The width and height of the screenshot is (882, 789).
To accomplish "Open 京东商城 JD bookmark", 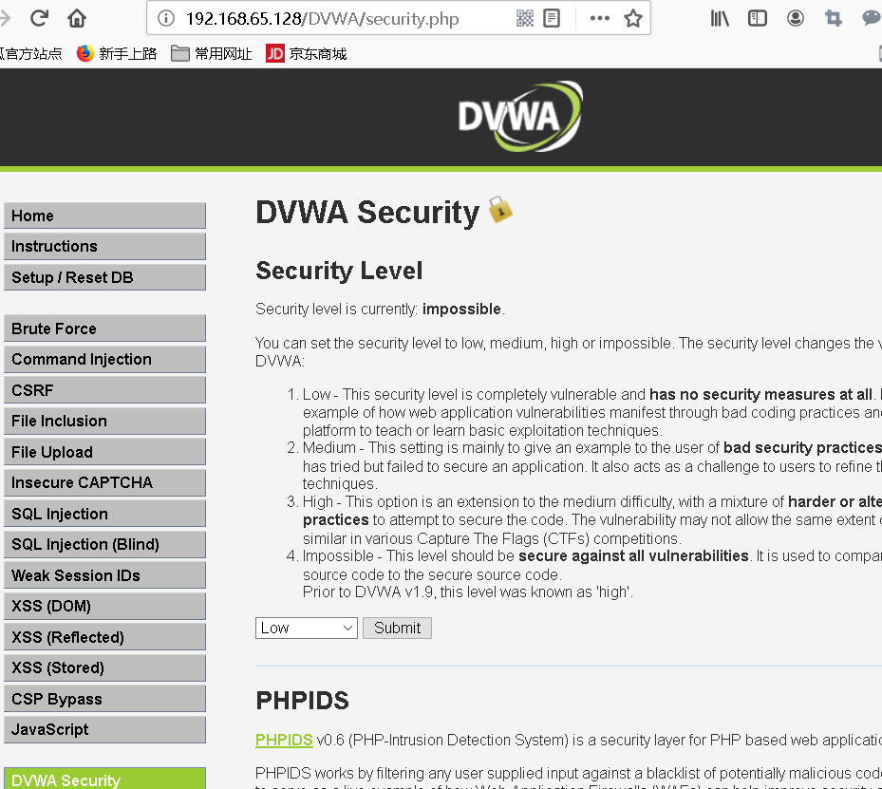I will coord(307,54).
